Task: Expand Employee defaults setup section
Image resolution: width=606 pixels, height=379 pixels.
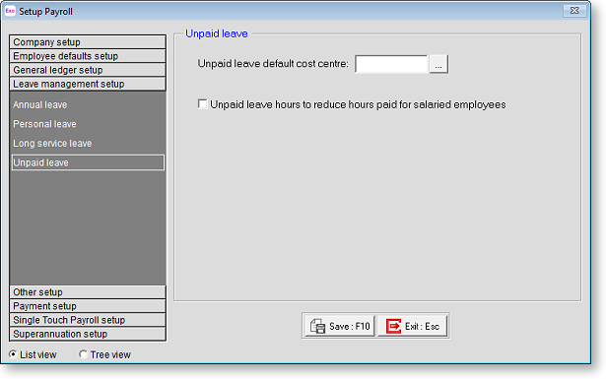Action: point(88,56)
